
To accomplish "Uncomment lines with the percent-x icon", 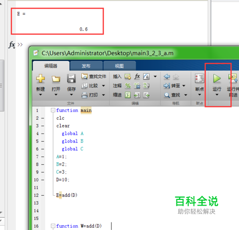I will pos(137,86).
